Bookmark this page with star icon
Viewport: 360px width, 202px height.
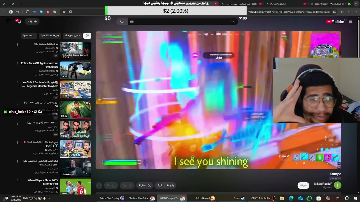point(64,12)
